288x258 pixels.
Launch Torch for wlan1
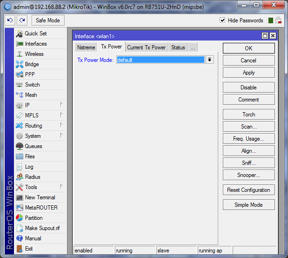coord(249,115)
